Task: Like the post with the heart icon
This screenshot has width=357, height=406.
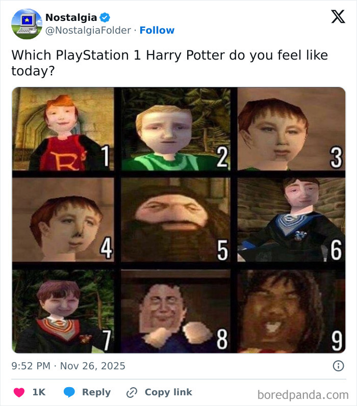Action: (x=19, y=392)
